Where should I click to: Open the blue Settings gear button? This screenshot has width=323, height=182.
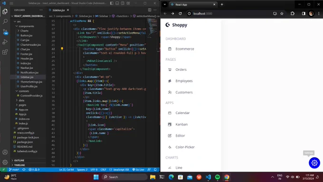coord(314,163)
